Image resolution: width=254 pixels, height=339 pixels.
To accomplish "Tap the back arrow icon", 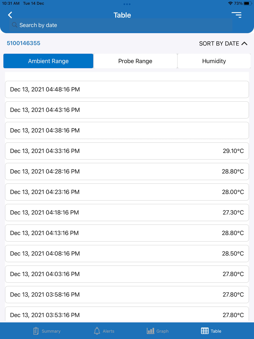I will tap(10, 15).
